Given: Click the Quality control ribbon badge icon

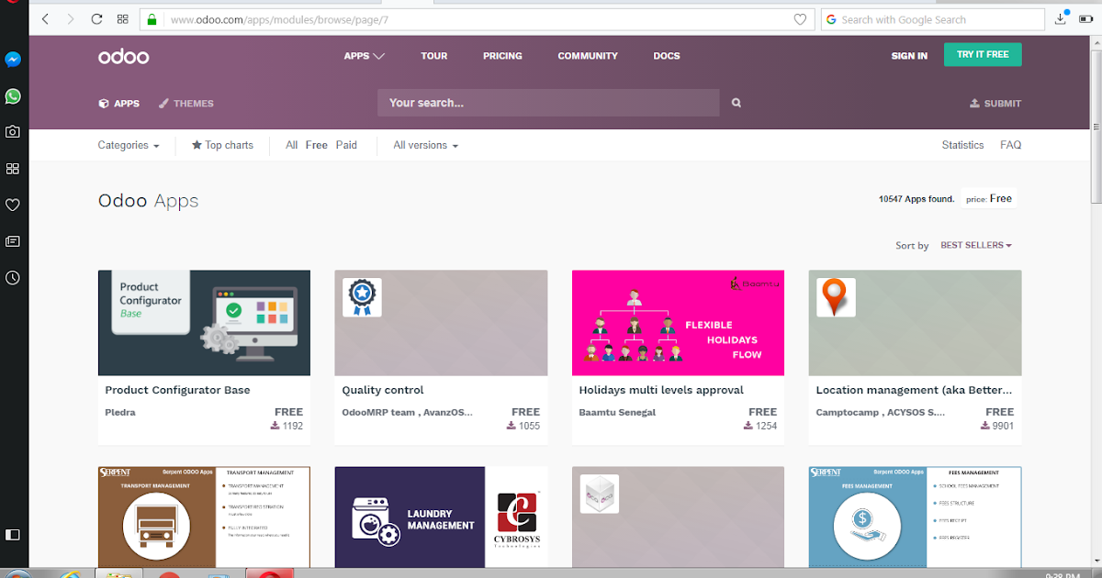Looking at the screenshot, I should 362,297.
